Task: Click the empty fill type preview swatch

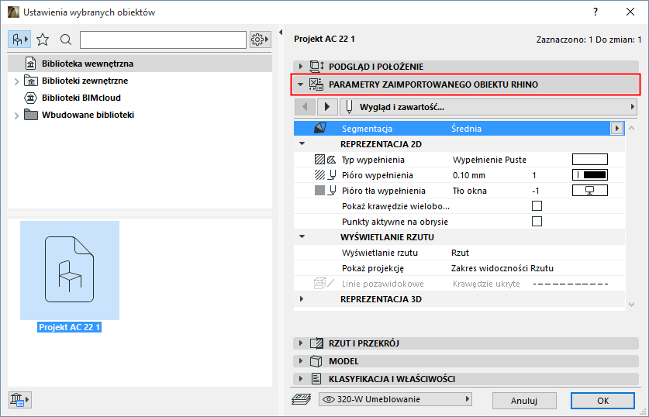Action: coord(590,159)
